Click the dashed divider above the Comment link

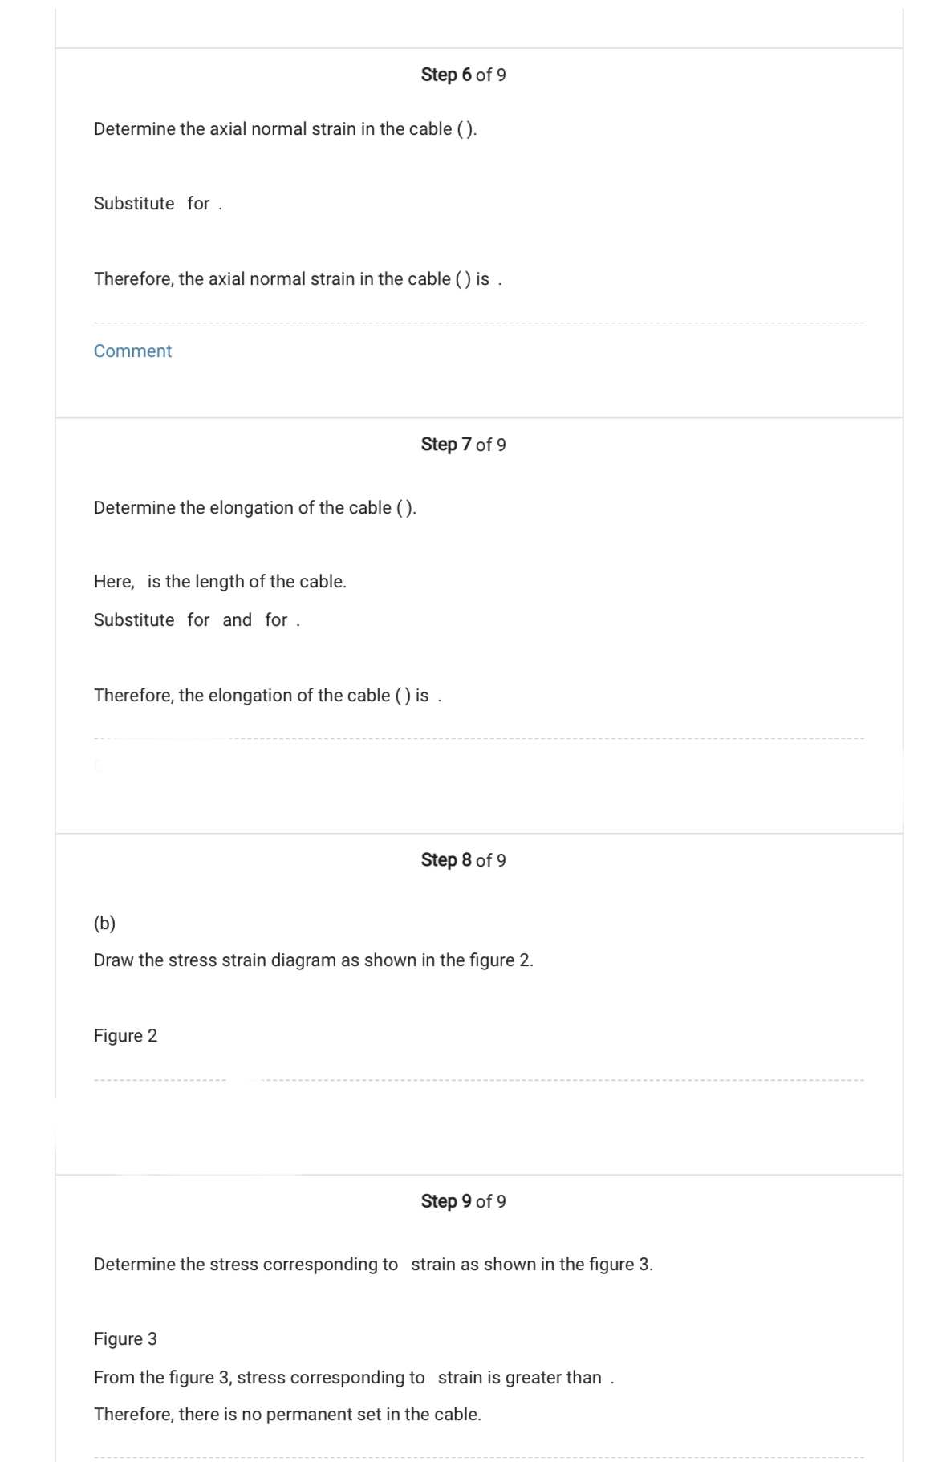tap(478, 323)
